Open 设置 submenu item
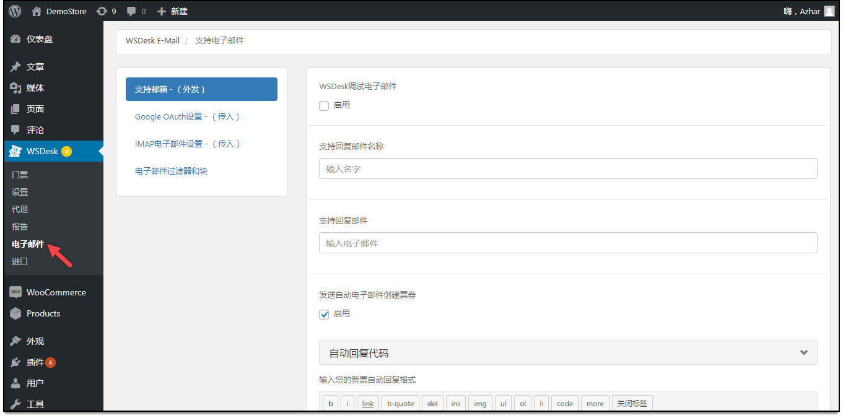Viewport: 843px width, 418px height. click(x=20, y=192)
